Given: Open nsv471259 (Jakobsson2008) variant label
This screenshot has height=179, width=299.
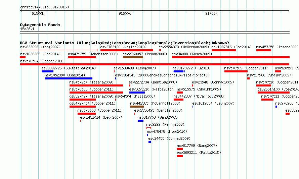Looking at the screenshot, I should point(93,54).
